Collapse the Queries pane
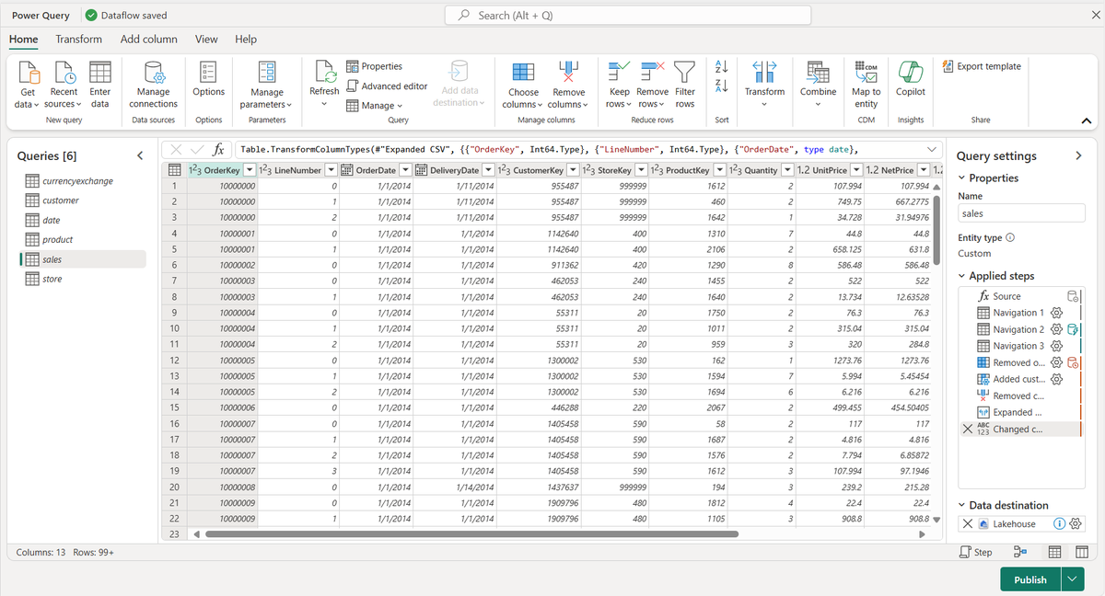The width and height of the screenshot is (1105, 596). [139, 155]
